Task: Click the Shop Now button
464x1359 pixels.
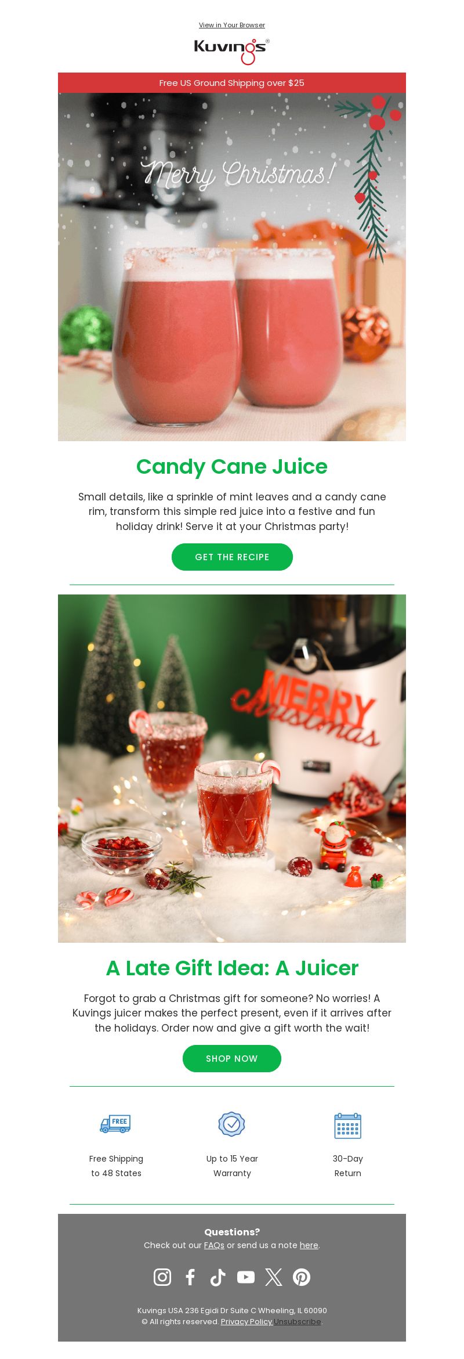Action: point(232,1058)
